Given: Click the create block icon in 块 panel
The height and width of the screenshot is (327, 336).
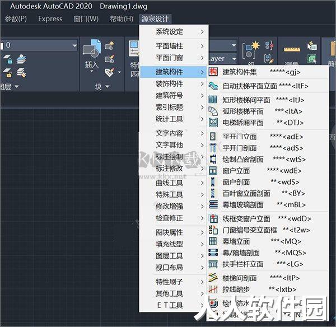Looking at the screenshot, I should pyautogui.click(x=110, y=46).
